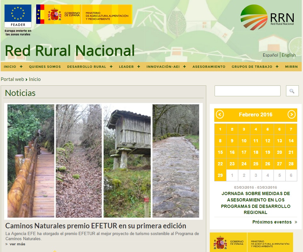Click into the search text field
Viewport: 303px width, 252px height.
[247, 91]
